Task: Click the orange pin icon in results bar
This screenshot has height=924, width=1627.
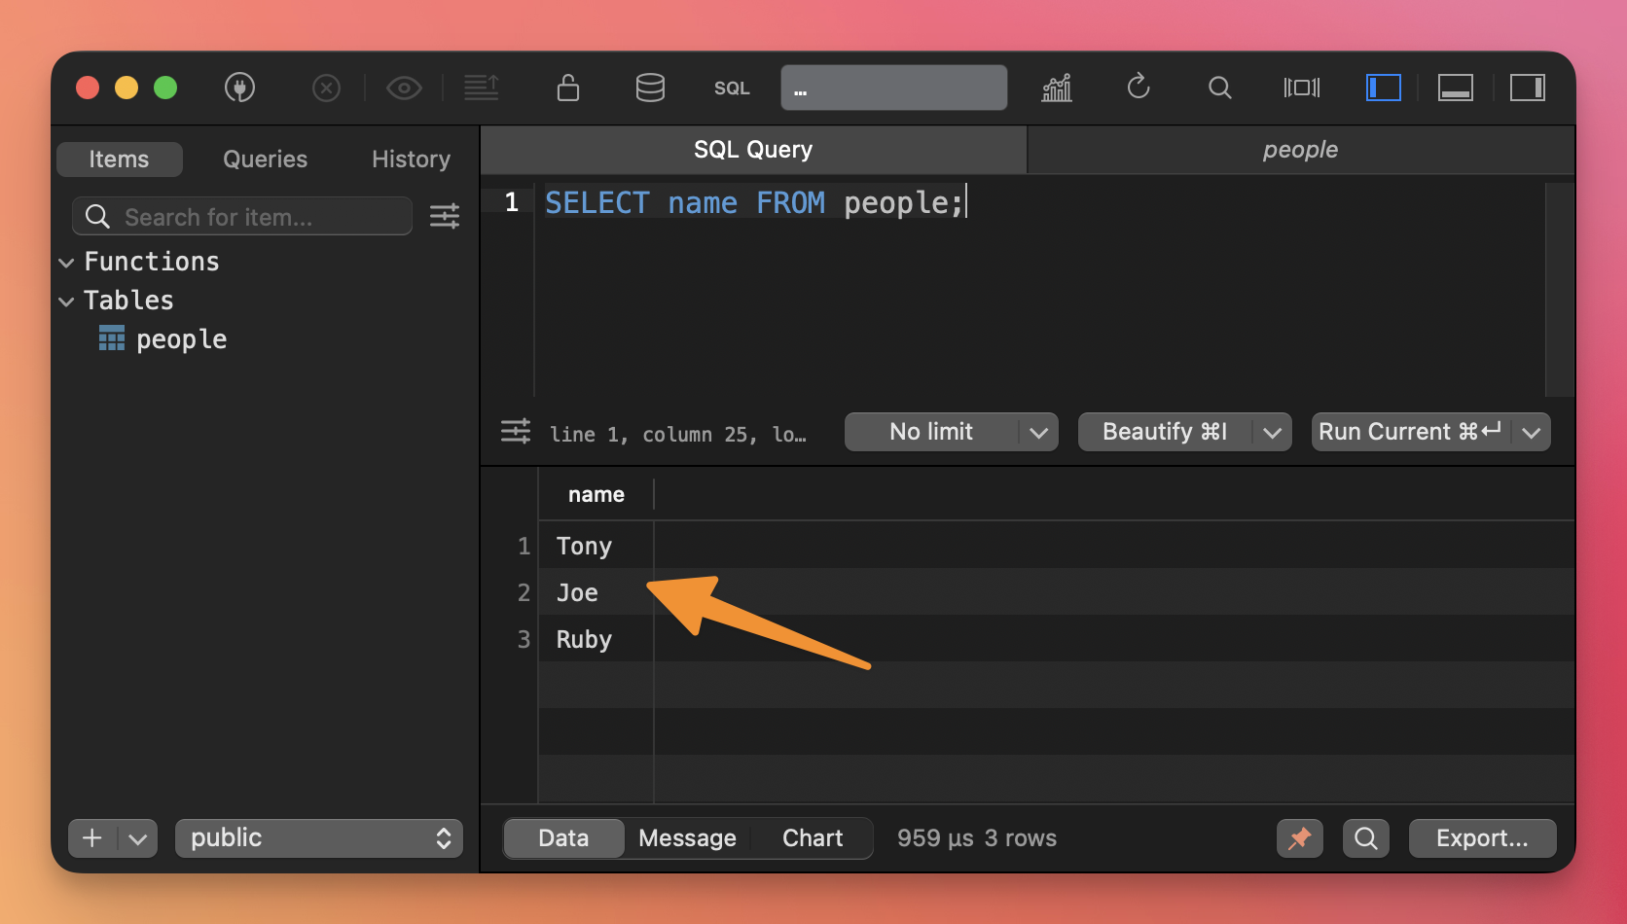Action: 1299,838
